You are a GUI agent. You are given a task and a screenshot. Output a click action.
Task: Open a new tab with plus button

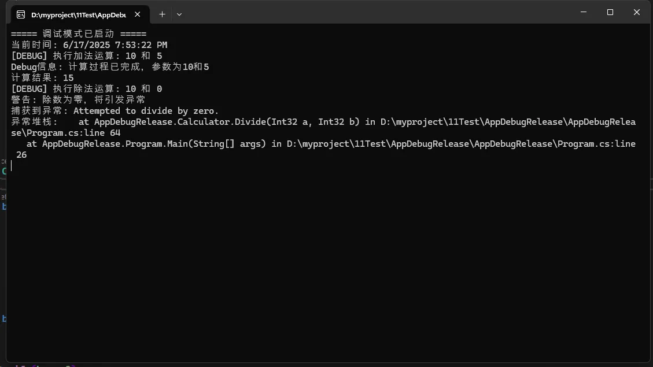[x=162, y=14]
